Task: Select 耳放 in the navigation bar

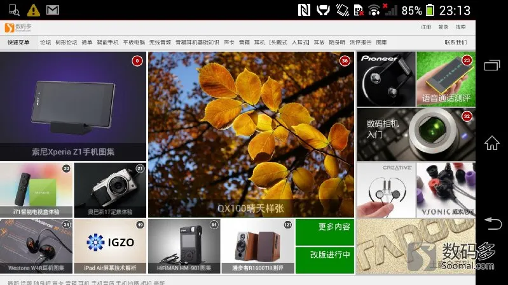Action: pos(319,43)
